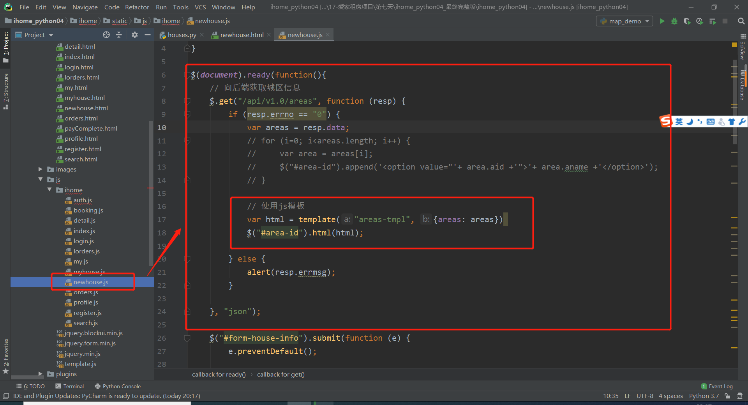Image resolution: width=748 pixels, height=405 pixels.
Task: Open Sogou toolbox wrench icon
Action: (742, 122)
